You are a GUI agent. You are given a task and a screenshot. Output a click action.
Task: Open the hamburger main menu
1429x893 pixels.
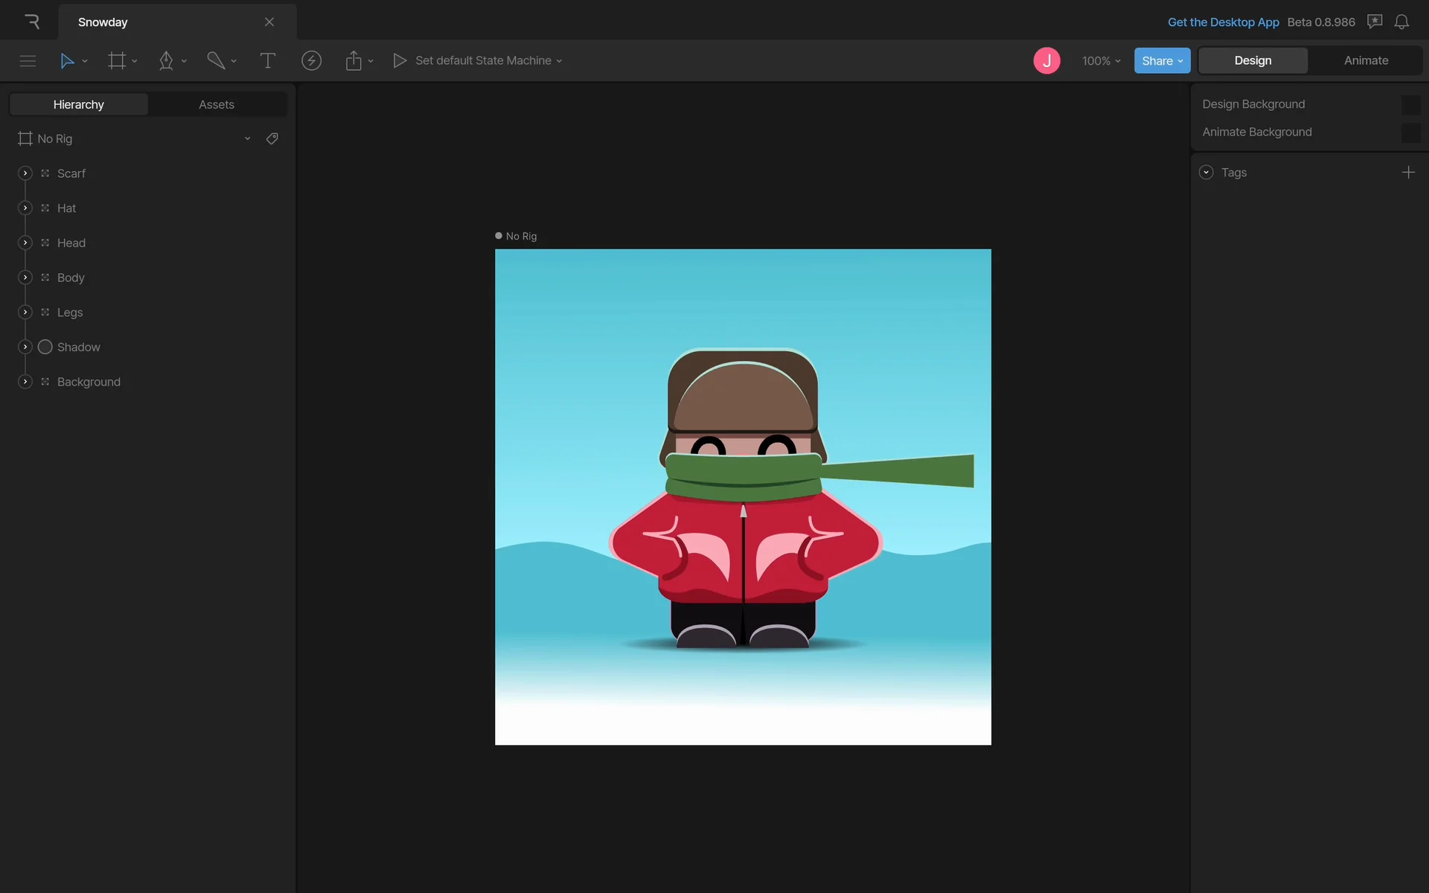[x=28, y=61]
